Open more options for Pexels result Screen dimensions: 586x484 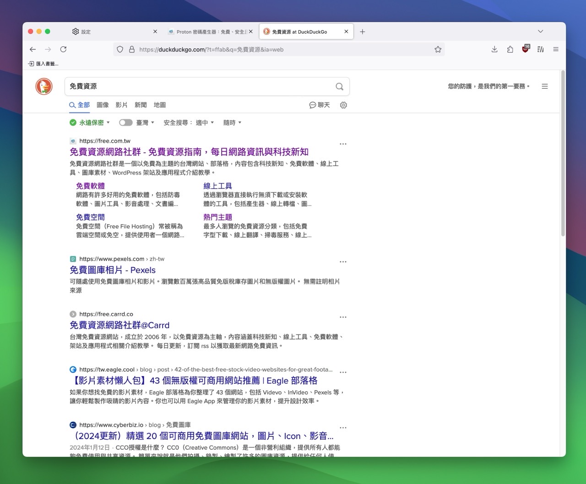[x=343, y=262]
